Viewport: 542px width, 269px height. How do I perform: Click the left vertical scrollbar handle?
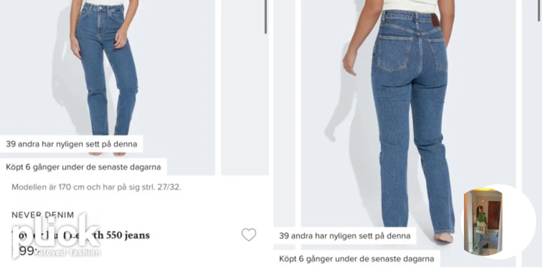[266, 17]
